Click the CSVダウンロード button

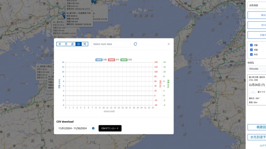click(x=110, y=128)
